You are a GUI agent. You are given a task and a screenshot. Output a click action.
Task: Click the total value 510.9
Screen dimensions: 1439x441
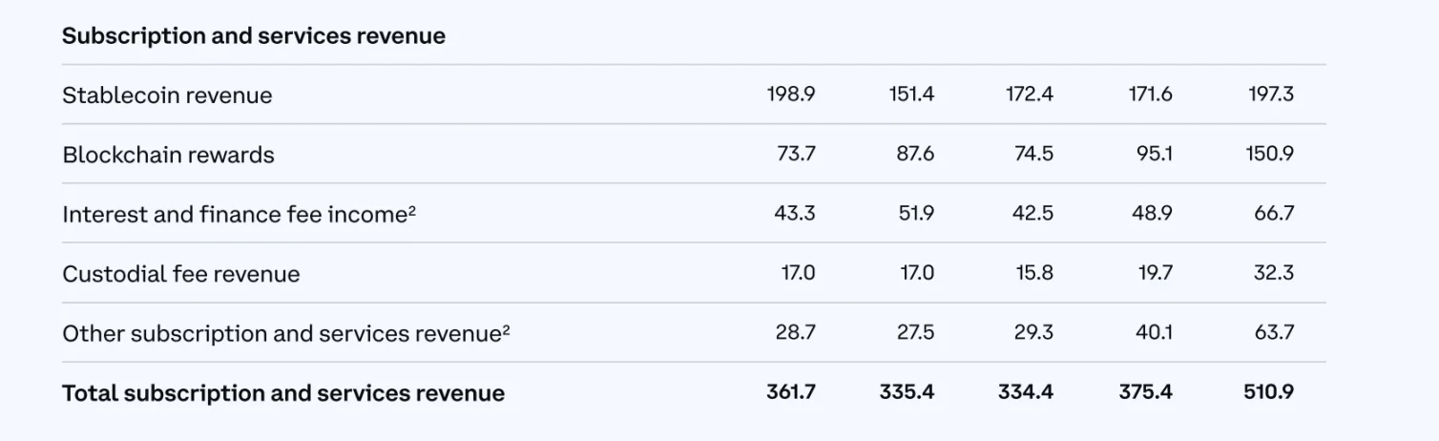coord(1269,392)
